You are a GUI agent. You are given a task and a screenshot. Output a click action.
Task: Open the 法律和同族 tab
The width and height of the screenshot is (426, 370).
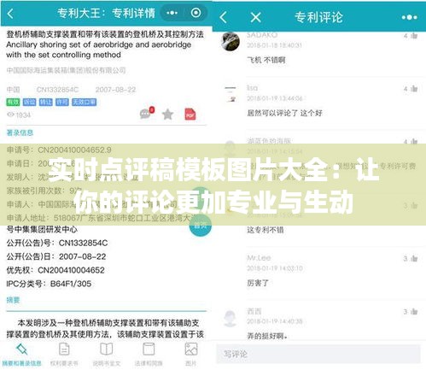[x=149, y=355]
